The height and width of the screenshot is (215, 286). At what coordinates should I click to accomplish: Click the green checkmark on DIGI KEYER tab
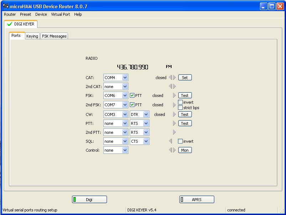coord(10,24)
